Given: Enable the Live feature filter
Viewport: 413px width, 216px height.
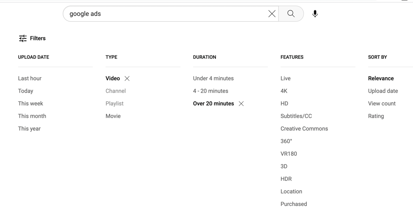Looking at the screenshot, I should tap(286, 79).
